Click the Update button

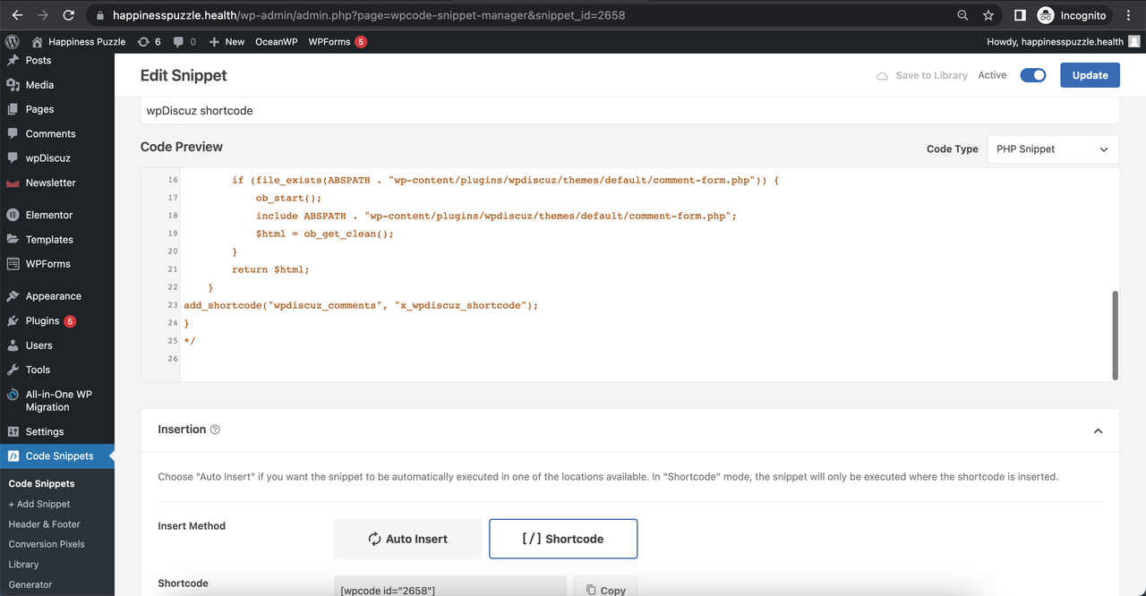[x=1090, y=75]
